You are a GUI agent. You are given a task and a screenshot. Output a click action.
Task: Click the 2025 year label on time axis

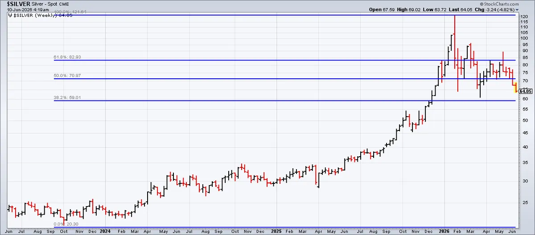coord(276,231)
